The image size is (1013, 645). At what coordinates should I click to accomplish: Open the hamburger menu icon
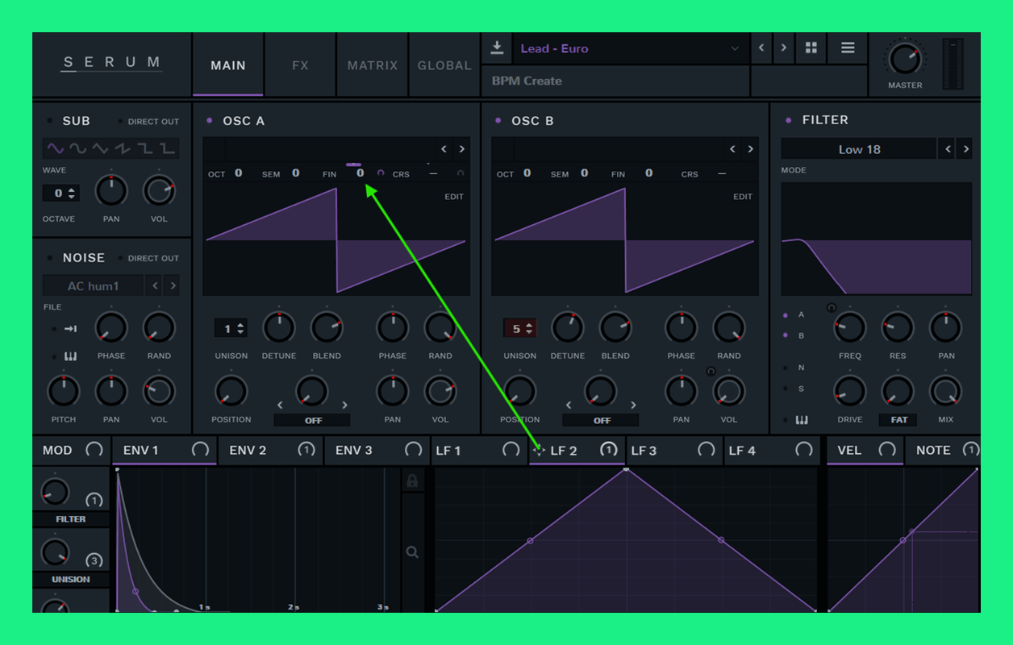tap(848, 48)
